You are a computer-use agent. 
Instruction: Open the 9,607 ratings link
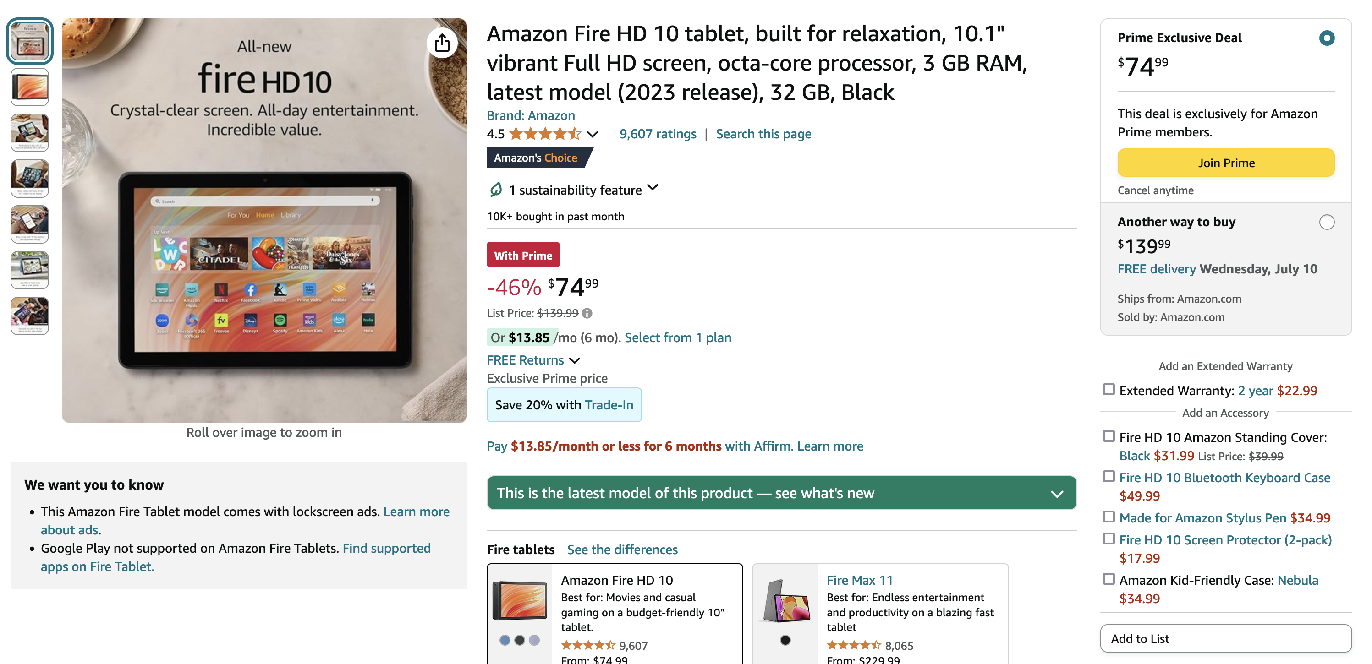point(658,134)
